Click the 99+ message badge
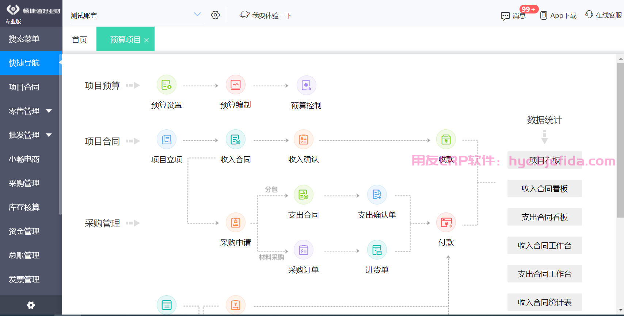The height and width of the screenshot is (316, 624). (x=529, y=9)
